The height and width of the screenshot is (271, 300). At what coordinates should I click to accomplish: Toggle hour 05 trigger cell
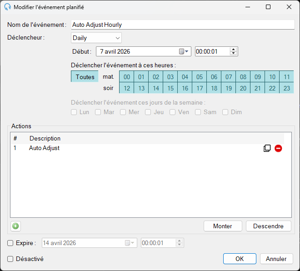point(200,76)
